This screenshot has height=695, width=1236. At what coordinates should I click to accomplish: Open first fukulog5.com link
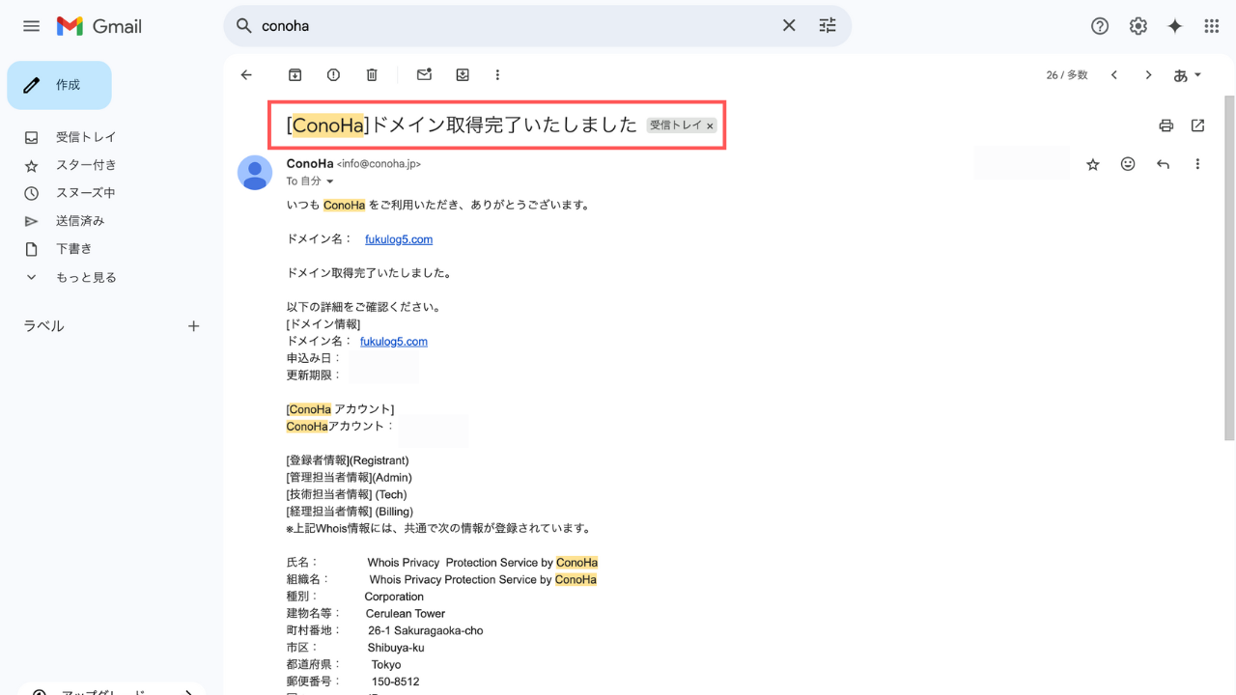tap(399, 239)
